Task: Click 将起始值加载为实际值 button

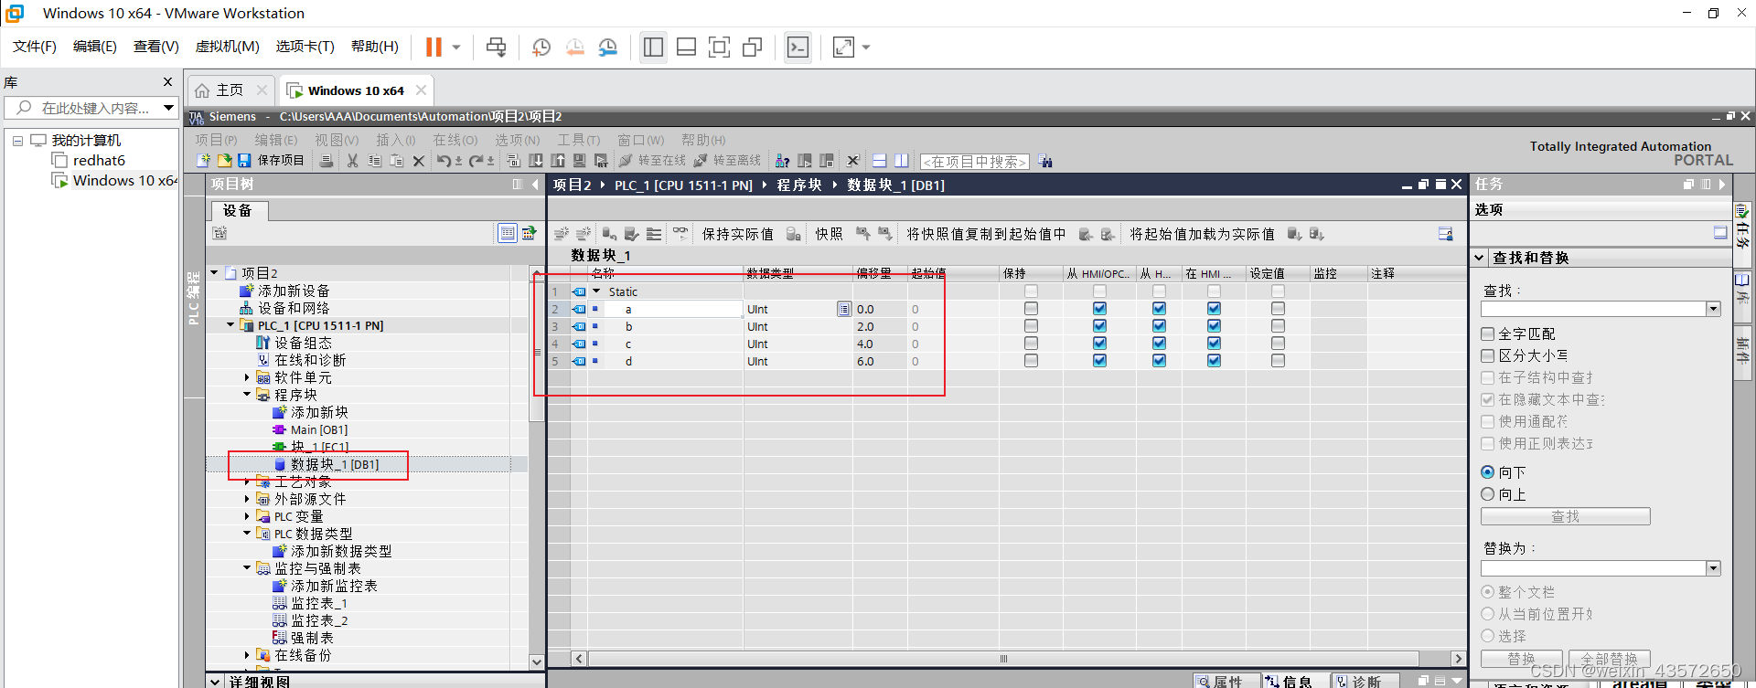Action: pyautogui.click(x=1202, y=234)
